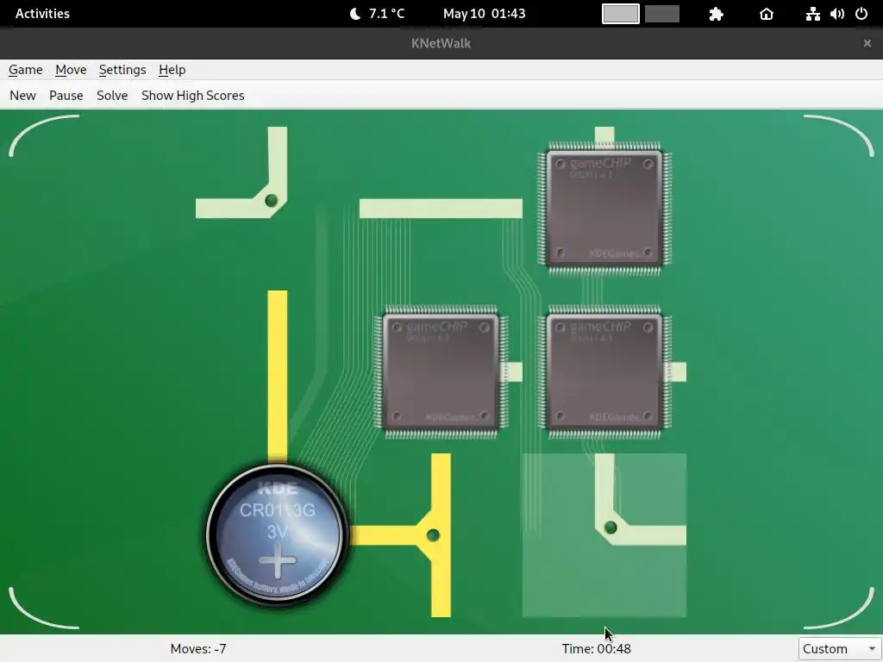This screenshot has width=883, height=662.
Task: Open the network status icon
Action: [812, 14]
